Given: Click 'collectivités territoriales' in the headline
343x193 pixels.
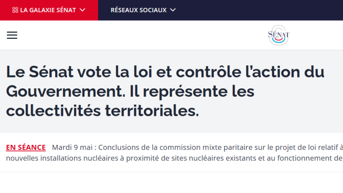Looking at the screenshot, I should pos(103,111).
